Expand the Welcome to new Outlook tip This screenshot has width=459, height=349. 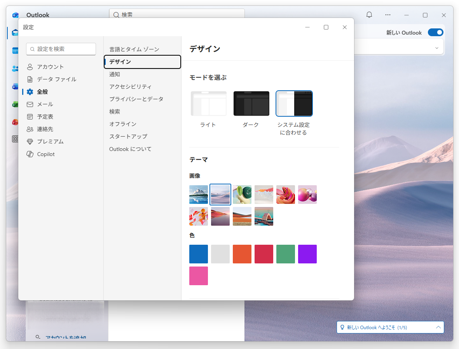(438, 327)
